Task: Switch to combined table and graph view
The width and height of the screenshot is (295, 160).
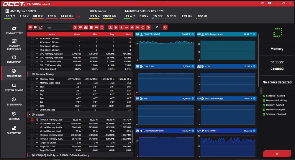Action: (30, 27)
